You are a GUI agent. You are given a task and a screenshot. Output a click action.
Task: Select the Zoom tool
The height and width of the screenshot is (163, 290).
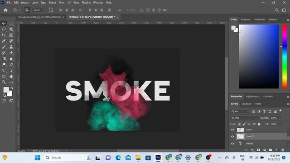(4, 82)
